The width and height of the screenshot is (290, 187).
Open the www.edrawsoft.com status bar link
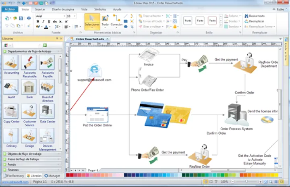(14, 182)
